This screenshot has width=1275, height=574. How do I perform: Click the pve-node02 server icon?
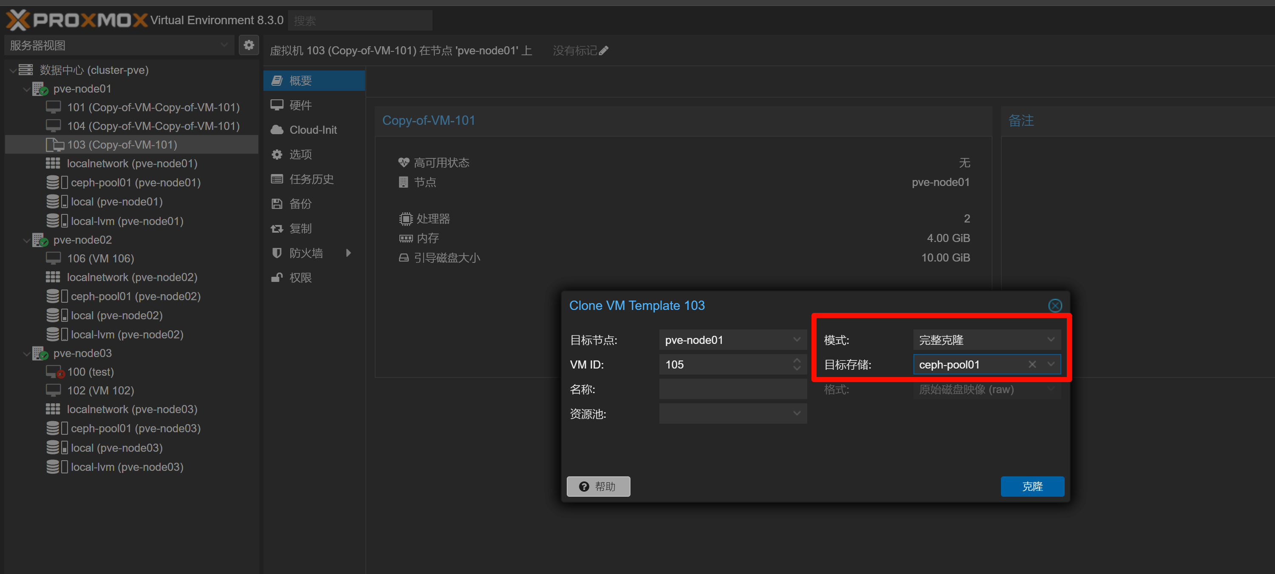coord(40,240)
